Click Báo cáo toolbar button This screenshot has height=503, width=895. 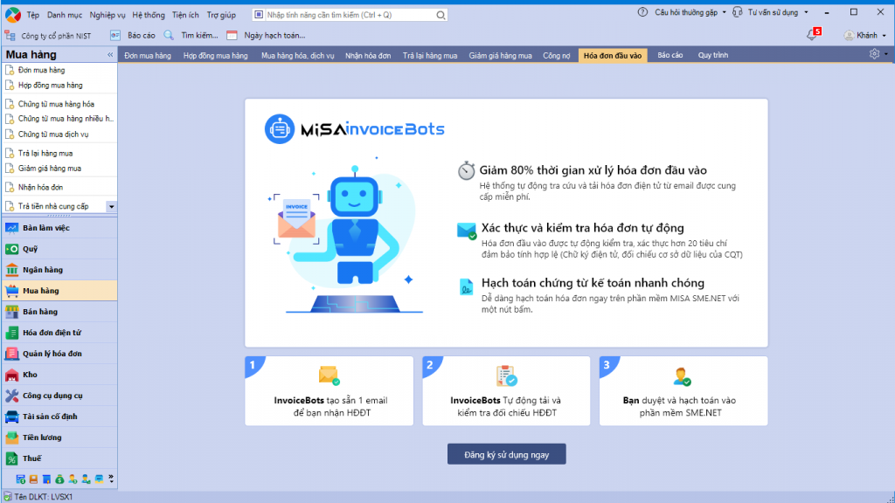coord(133,35)
